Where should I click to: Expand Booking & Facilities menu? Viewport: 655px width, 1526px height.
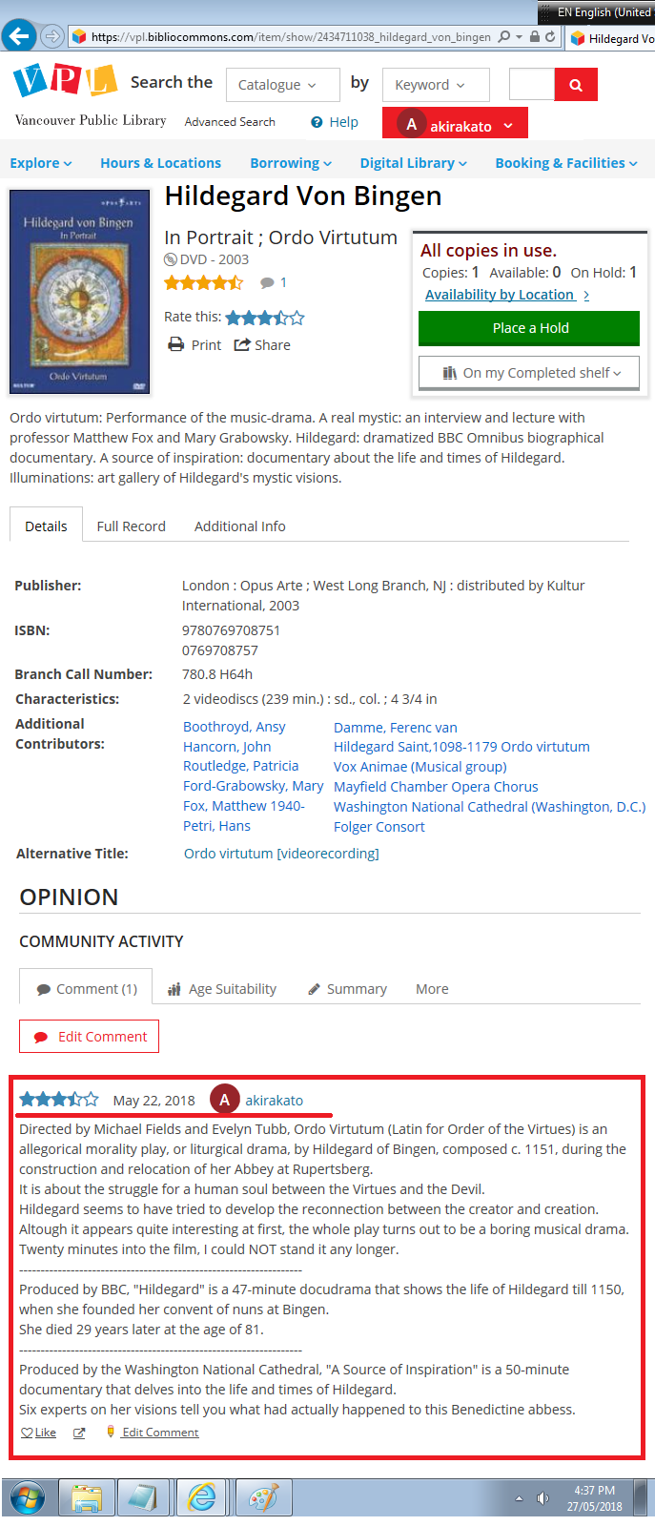pos(566,163)
